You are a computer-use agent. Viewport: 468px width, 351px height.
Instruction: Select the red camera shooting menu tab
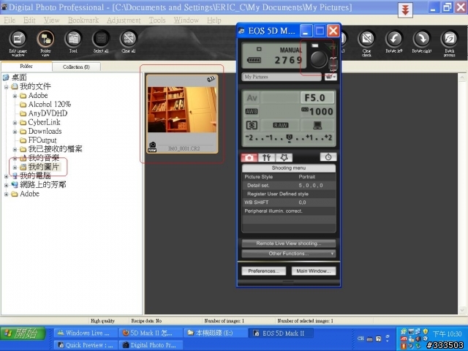pos(249,157)
